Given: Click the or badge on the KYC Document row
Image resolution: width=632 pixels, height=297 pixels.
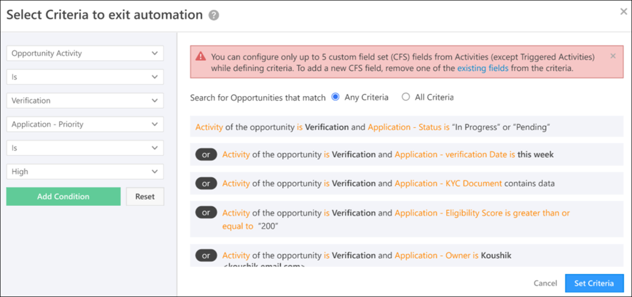Looking at the screenshot, I should point(206,184).
